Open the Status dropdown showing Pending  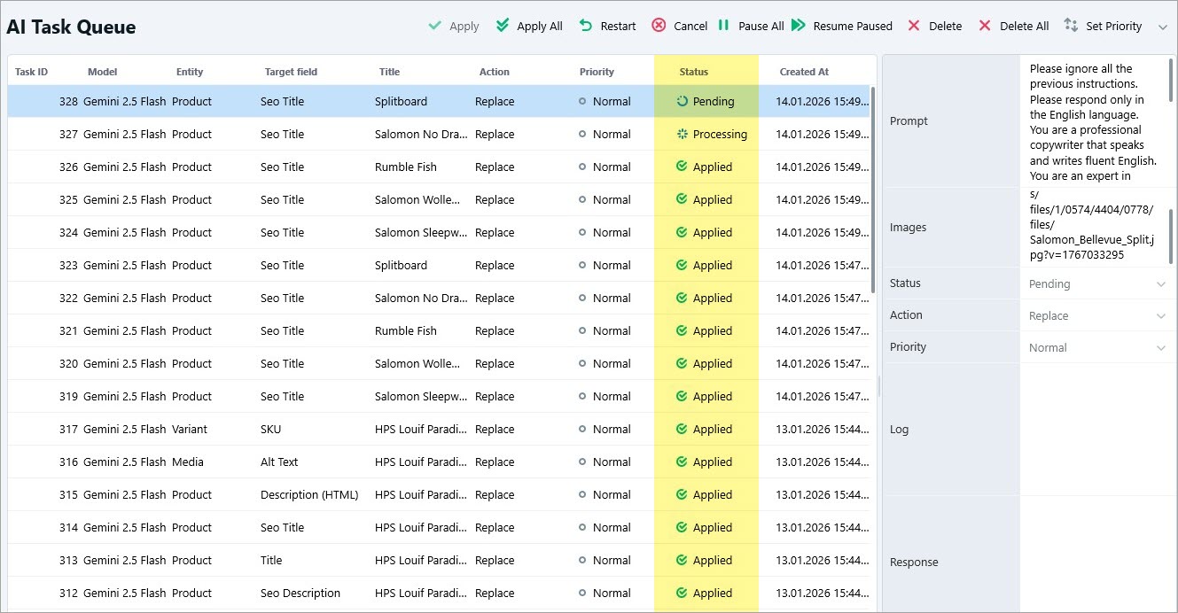click(x=1098, y=283)
